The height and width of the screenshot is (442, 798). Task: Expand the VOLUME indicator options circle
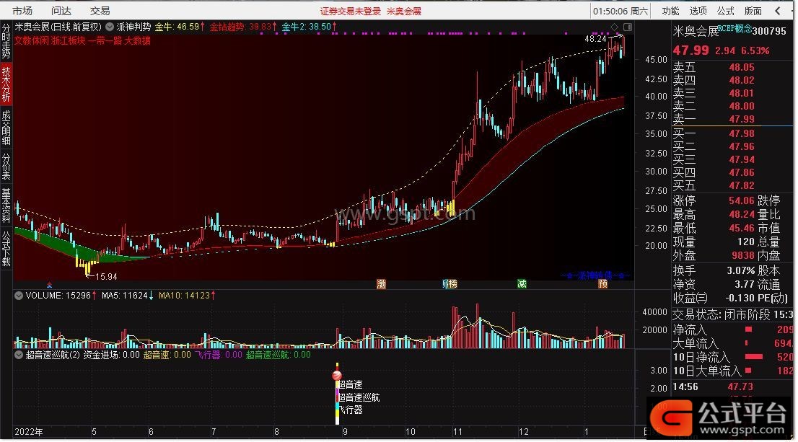[x=19, y=296]
